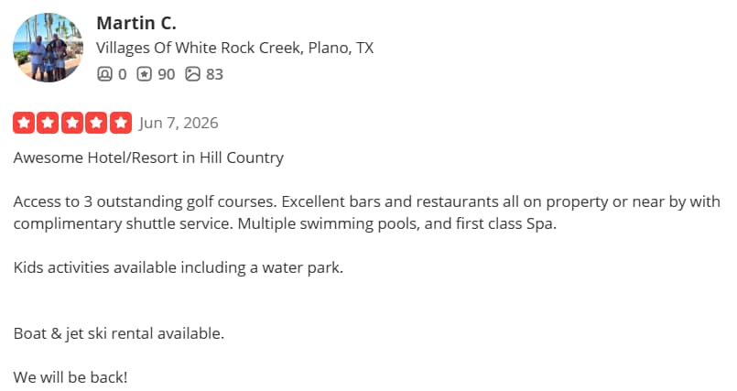This screenshot has height=391, width=737.
Task: Click the review date Jun 7, 2026
Action: tap(179, 123)
